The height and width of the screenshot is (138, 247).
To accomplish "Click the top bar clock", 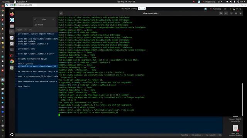I will click(126, 2).
